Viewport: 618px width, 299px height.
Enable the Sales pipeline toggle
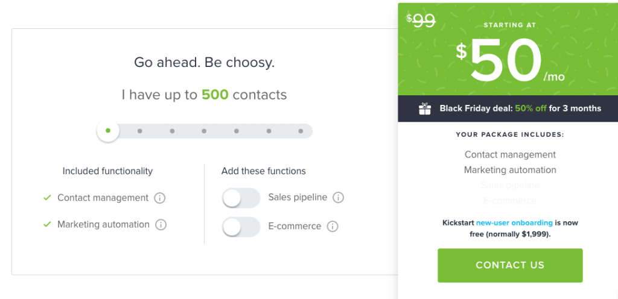click(x=241, y=198)
